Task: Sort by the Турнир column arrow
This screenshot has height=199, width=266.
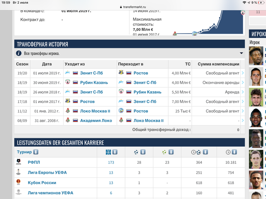Action: pyautogui.click(x=36, y=152)
